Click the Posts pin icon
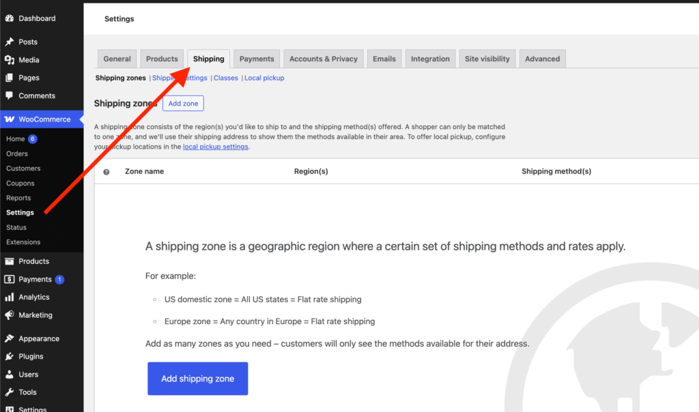 (x=10, y=42)
